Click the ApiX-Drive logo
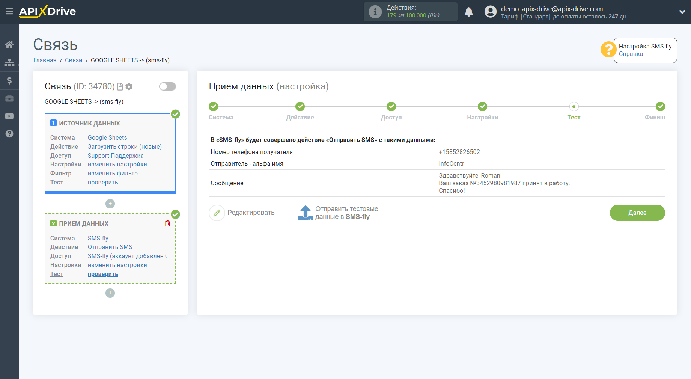 tap(47, 11)
